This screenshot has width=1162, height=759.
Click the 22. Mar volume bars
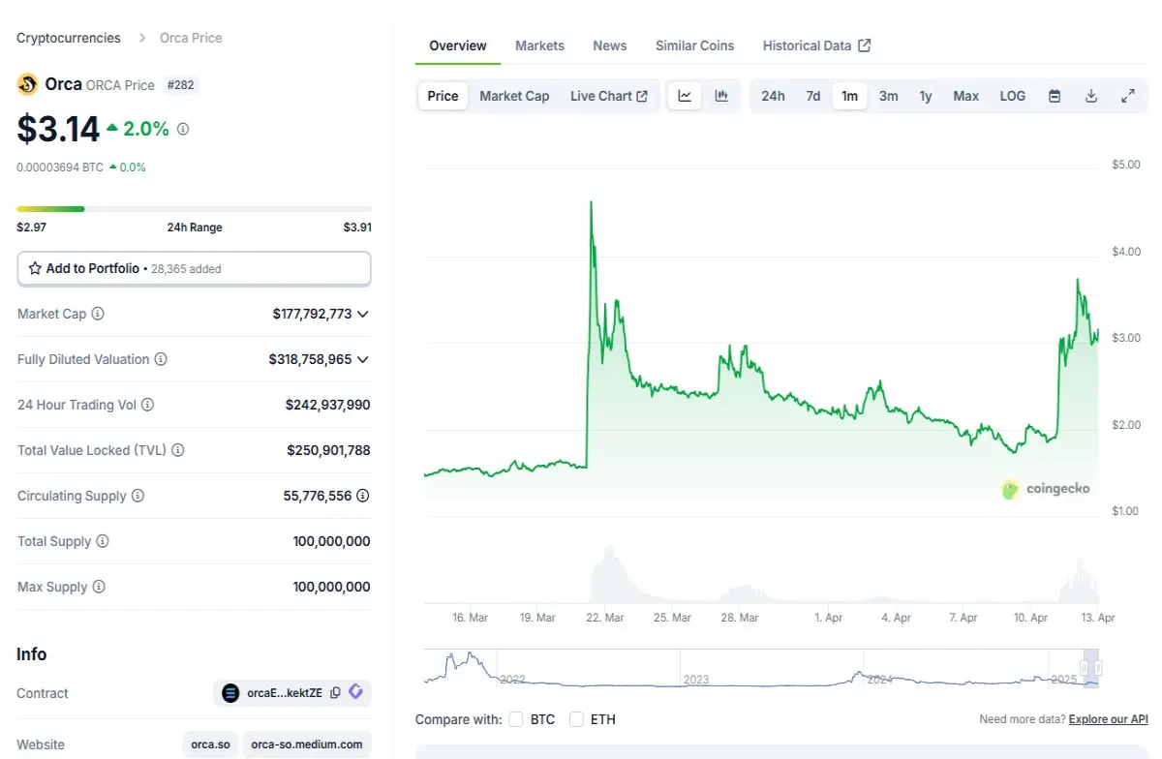tap(608, 575)
